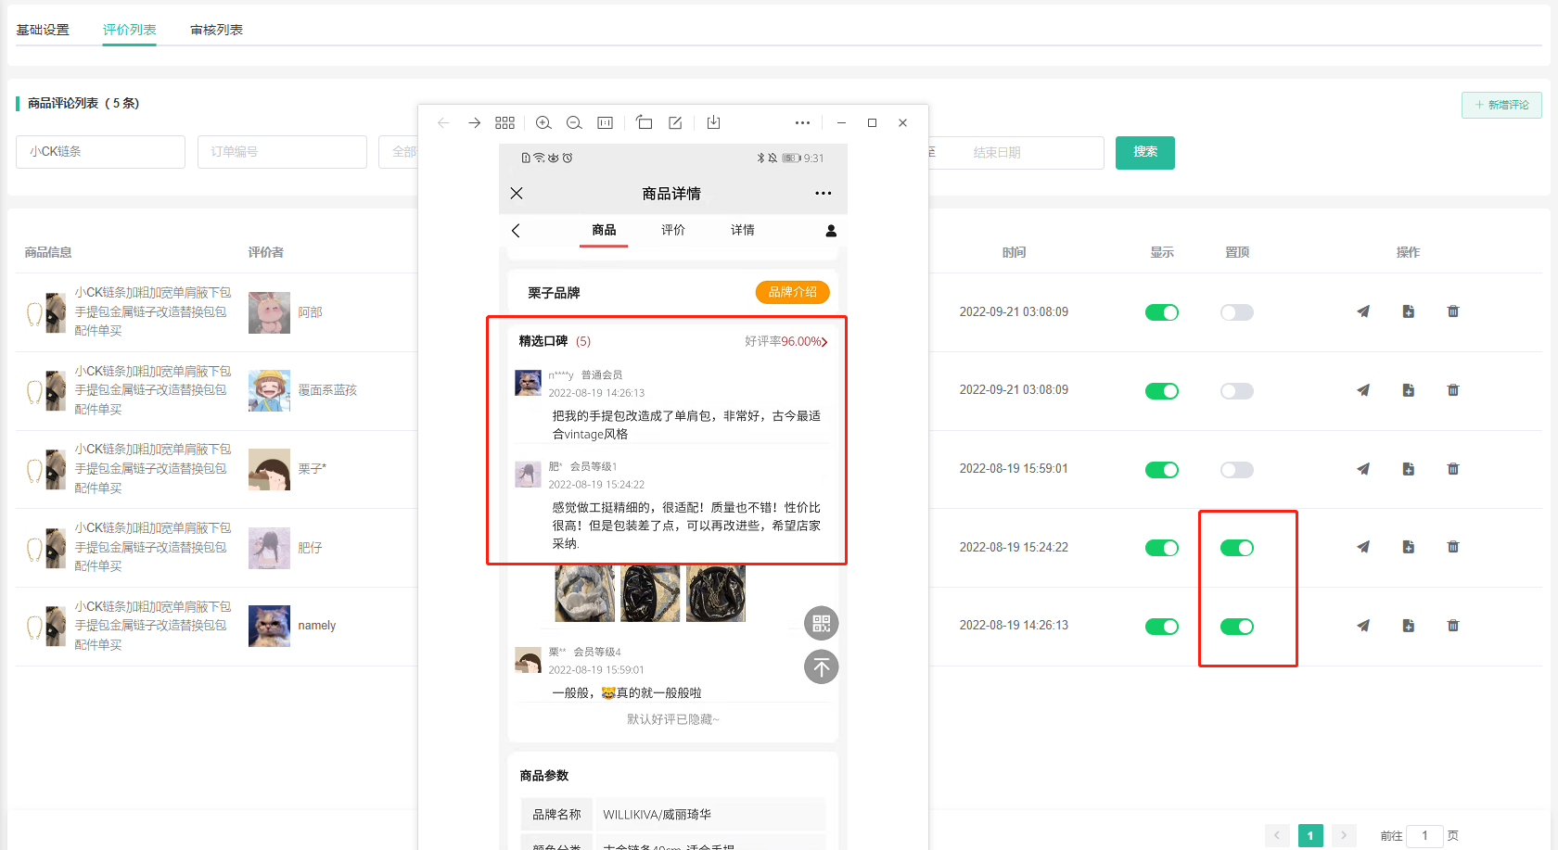Turn off the 置顶 toggle for namely's review
1558x850 pixels.
tap(1236, 627)
